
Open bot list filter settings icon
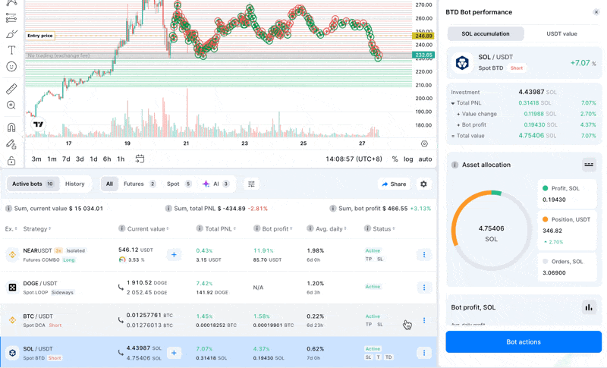[251, 184]
